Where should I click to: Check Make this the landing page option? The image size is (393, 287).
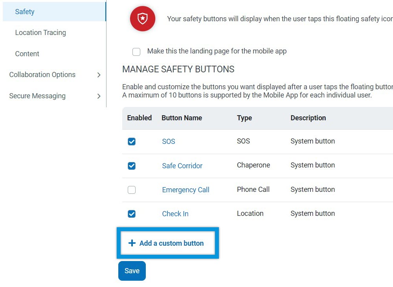pos(136,52)
